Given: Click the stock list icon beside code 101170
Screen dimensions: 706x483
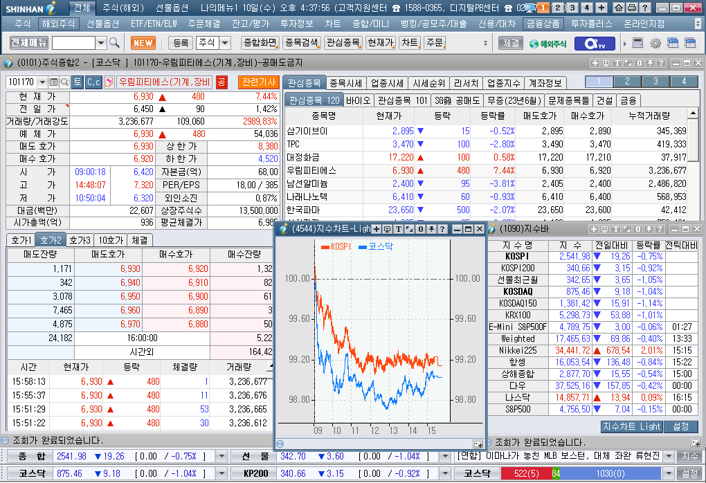Looking at the screenshot, I should pyautogui.click(x=53, y=82).
